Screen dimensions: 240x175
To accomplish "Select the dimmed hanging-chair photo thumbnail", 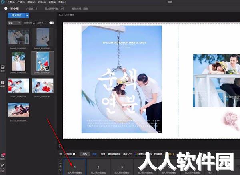I will (43, 37).
